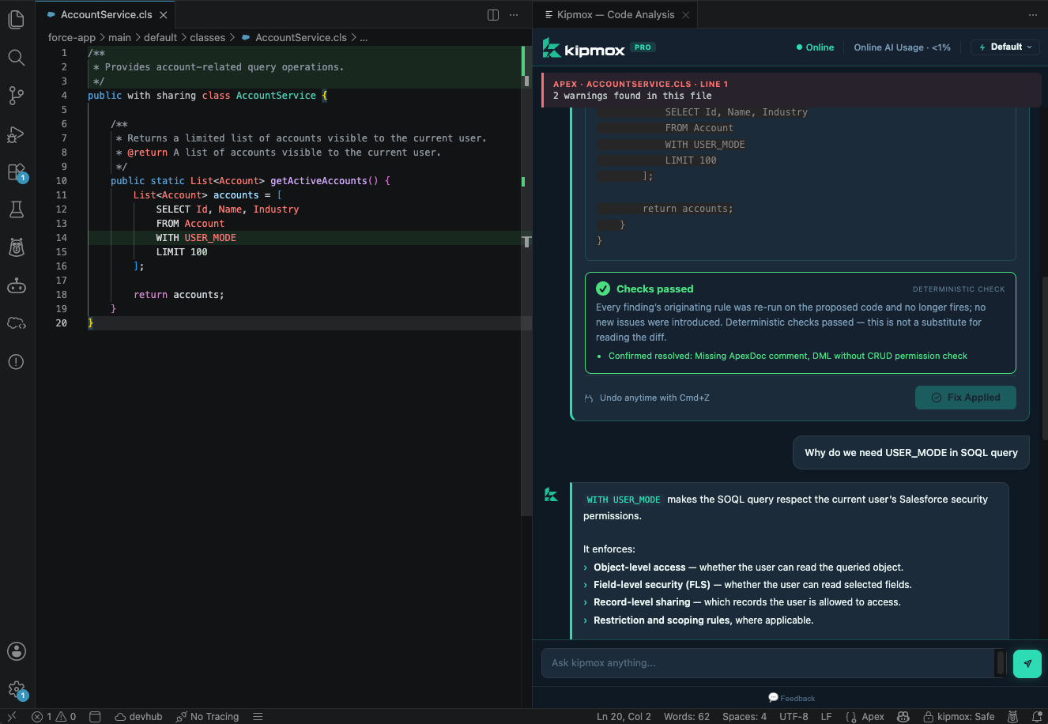1048x724 pixels.
Task: Toggle No Tracing status item
Action: pos(207,717)
